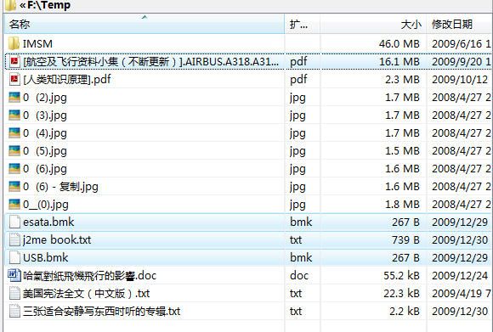Image resolution: width=493 pixels, height=332 pixels.
Task: Click the text icon of 三张适合安静写东西时听的专辑.txt
Action: 14,311
